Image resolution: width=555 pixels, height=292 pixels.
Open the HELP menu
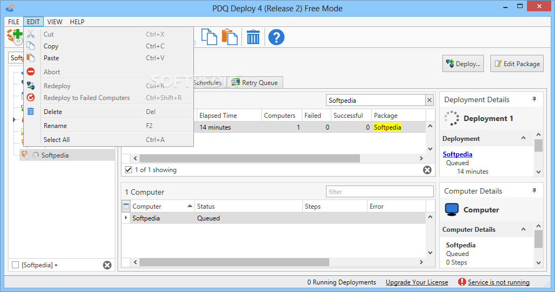(x=77, y=22)
